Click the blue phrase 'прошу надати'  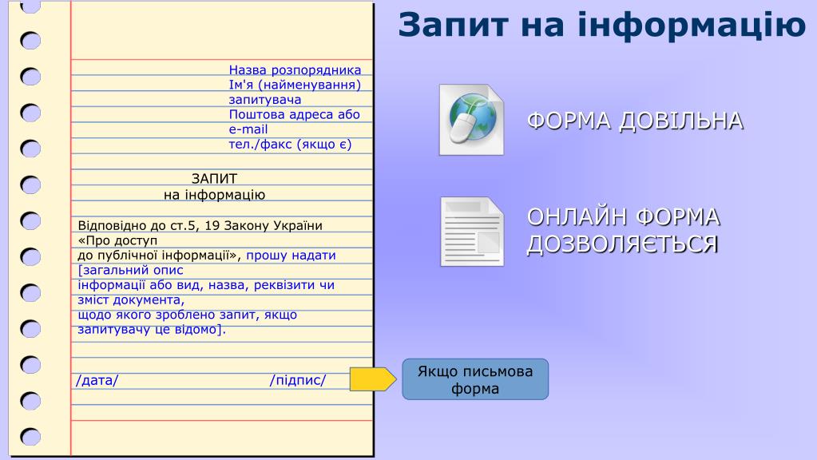[x=292, y=256]
